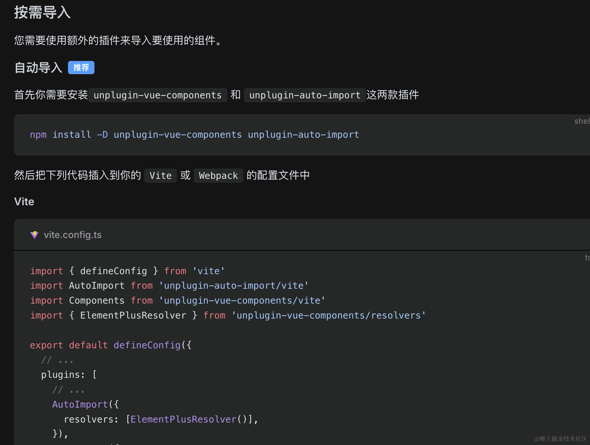Viewport: 590px width, 445px height.
Task: Click the shell language label on the code block
Action: pos(582,121)
